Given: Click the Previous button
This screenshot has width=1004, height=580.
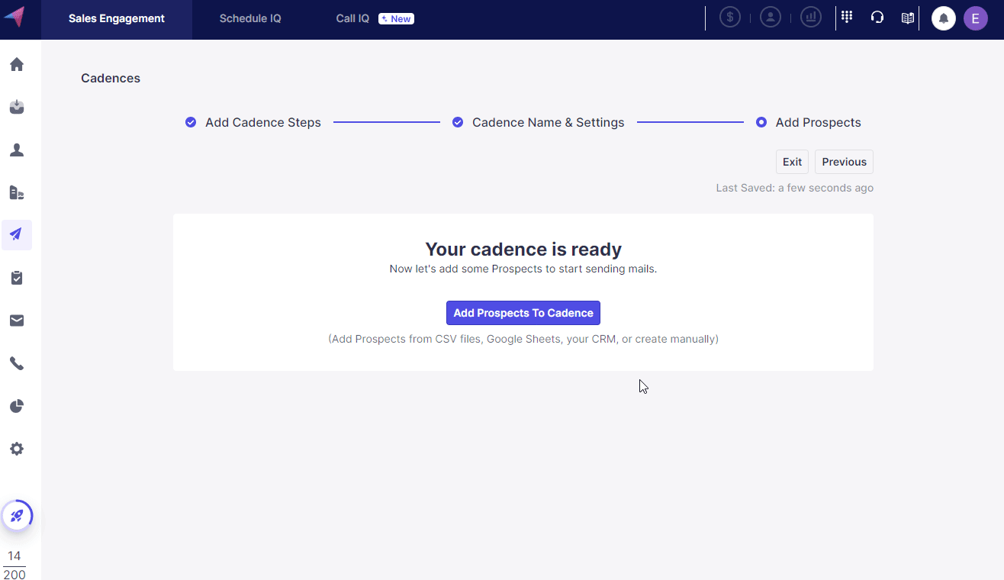Looking at the screenshot, I should (x=844, y=162).
